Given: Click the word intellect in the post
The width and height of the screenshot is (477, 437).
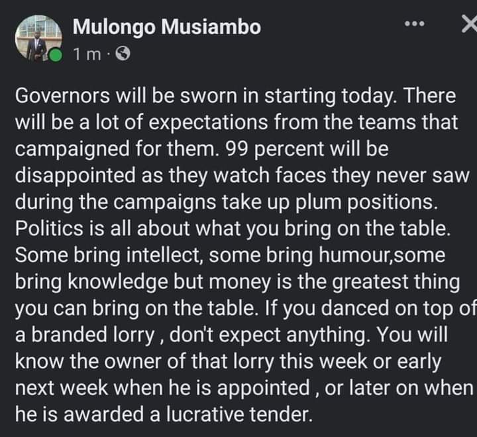Looking at the screenshot, I should [164, 255].
